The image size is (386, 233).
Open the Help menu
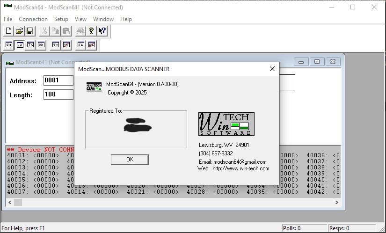(126, 19)
